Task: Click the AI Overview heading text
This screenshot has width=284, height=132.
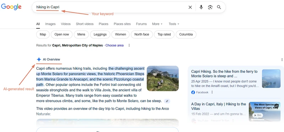Action: click(51, 59)
